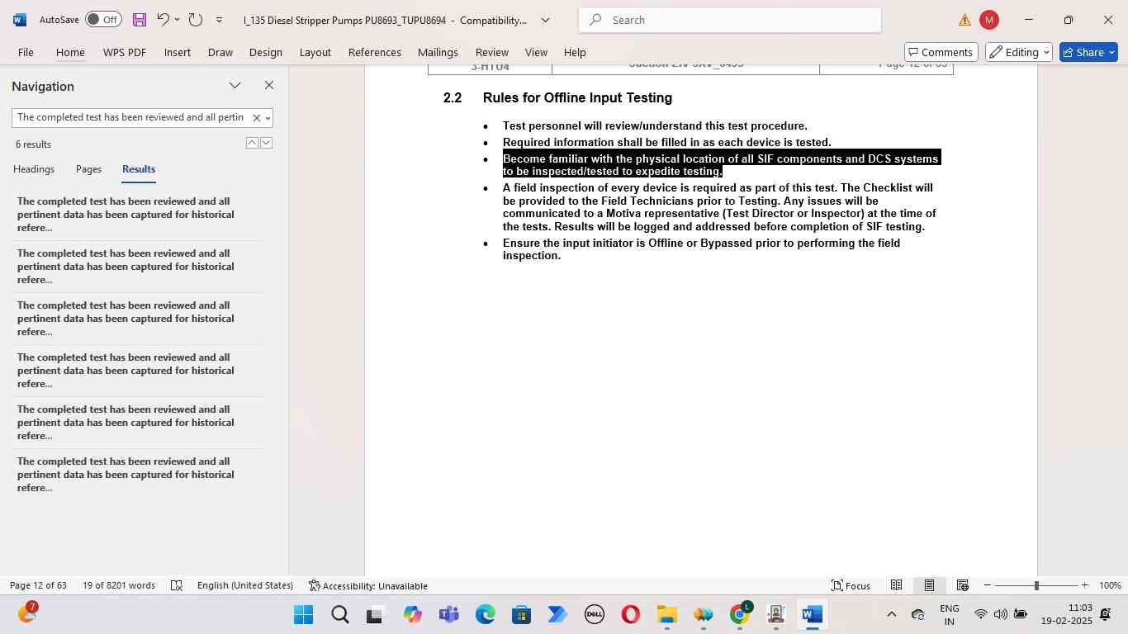This screenshot has height=634, width=1128.
Task: Expand Navigation pane task options chevron
Action: [235, 85]
